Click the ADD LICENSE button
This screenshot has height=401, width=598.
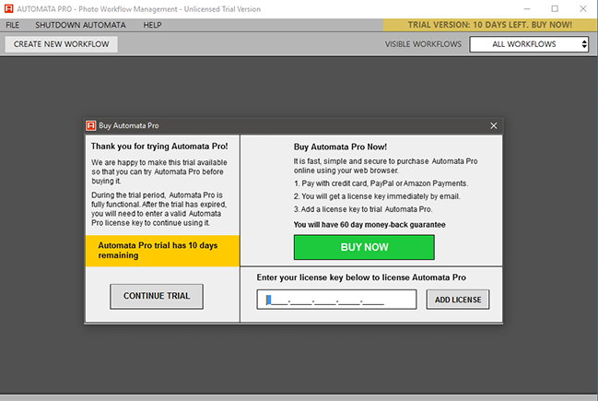pyautogui.click(x=458, y=300)
